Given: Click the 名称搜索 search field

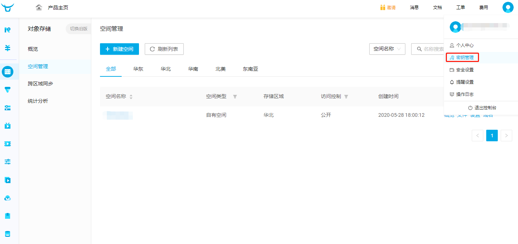Looking at the screenshot, I should pyautogui.click(x=431, y=49).
